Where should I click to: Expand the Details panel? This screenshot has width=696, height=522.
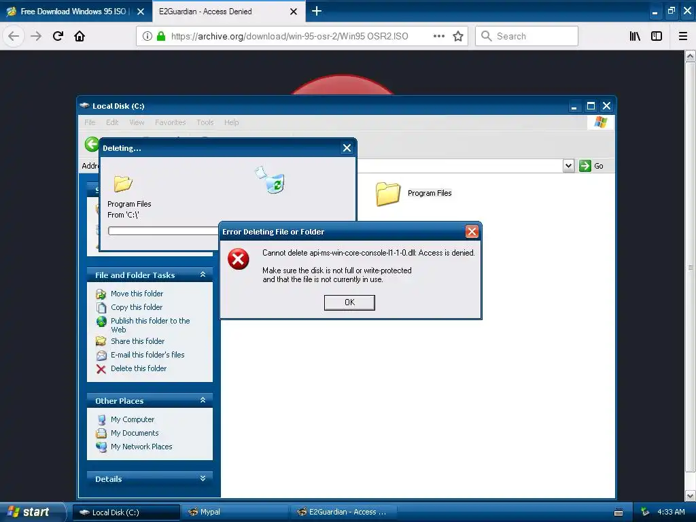(x=203, y=478)
